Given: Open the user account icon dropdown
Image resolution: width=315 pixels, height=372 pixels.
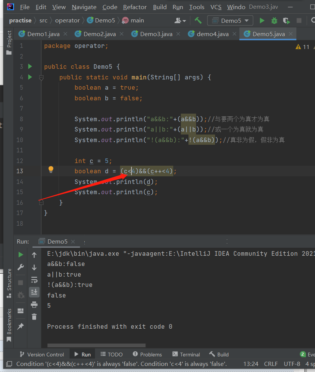Looking at the screenshot, I should (x=180, y=21).
